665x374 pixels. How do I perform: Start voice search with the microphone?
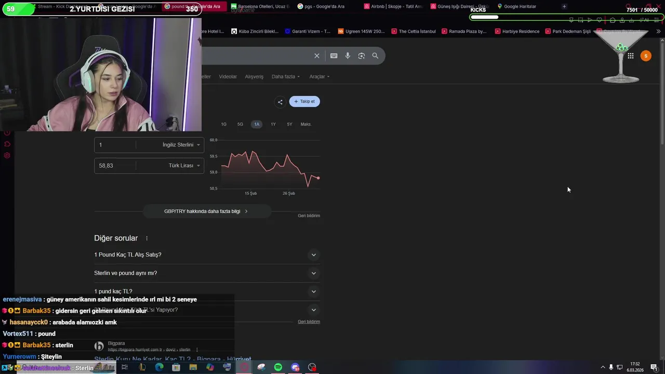pyautogui.click(x=348, y=56)
